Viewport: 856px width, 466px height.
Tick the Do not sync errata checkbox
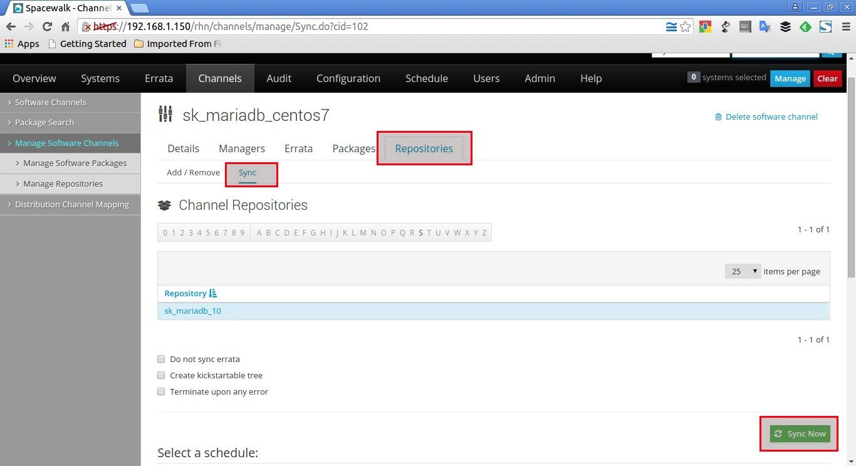161,359
